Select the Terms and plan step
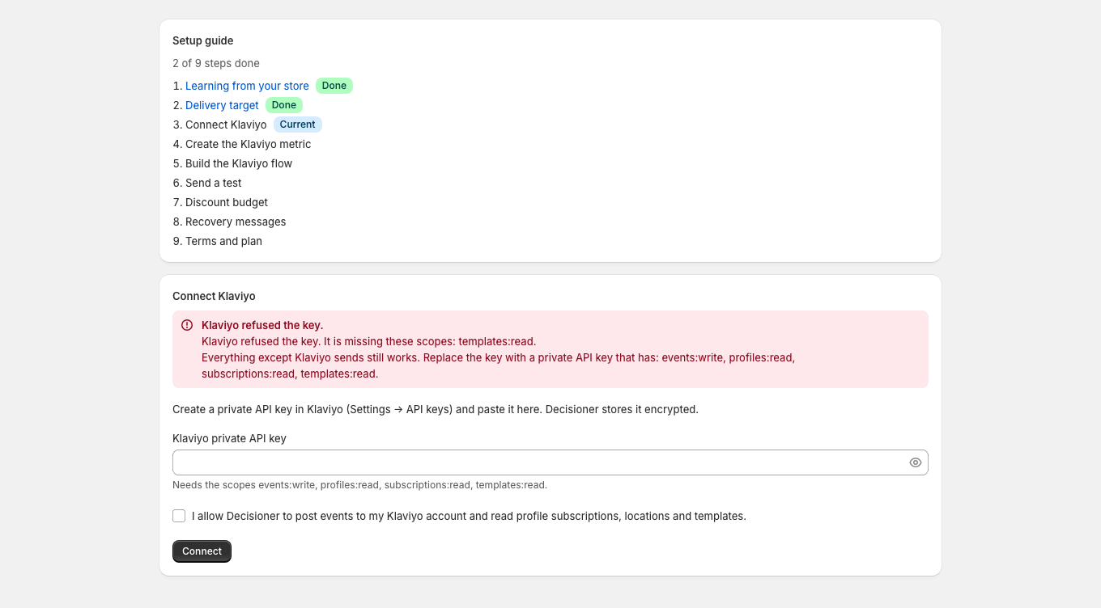The image size is (1101, 608). tap(223, 241)
